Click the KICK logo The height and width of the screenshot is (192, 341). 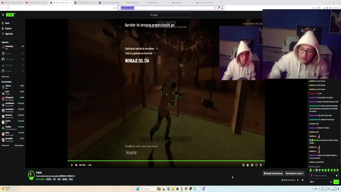tap(11, 15)
